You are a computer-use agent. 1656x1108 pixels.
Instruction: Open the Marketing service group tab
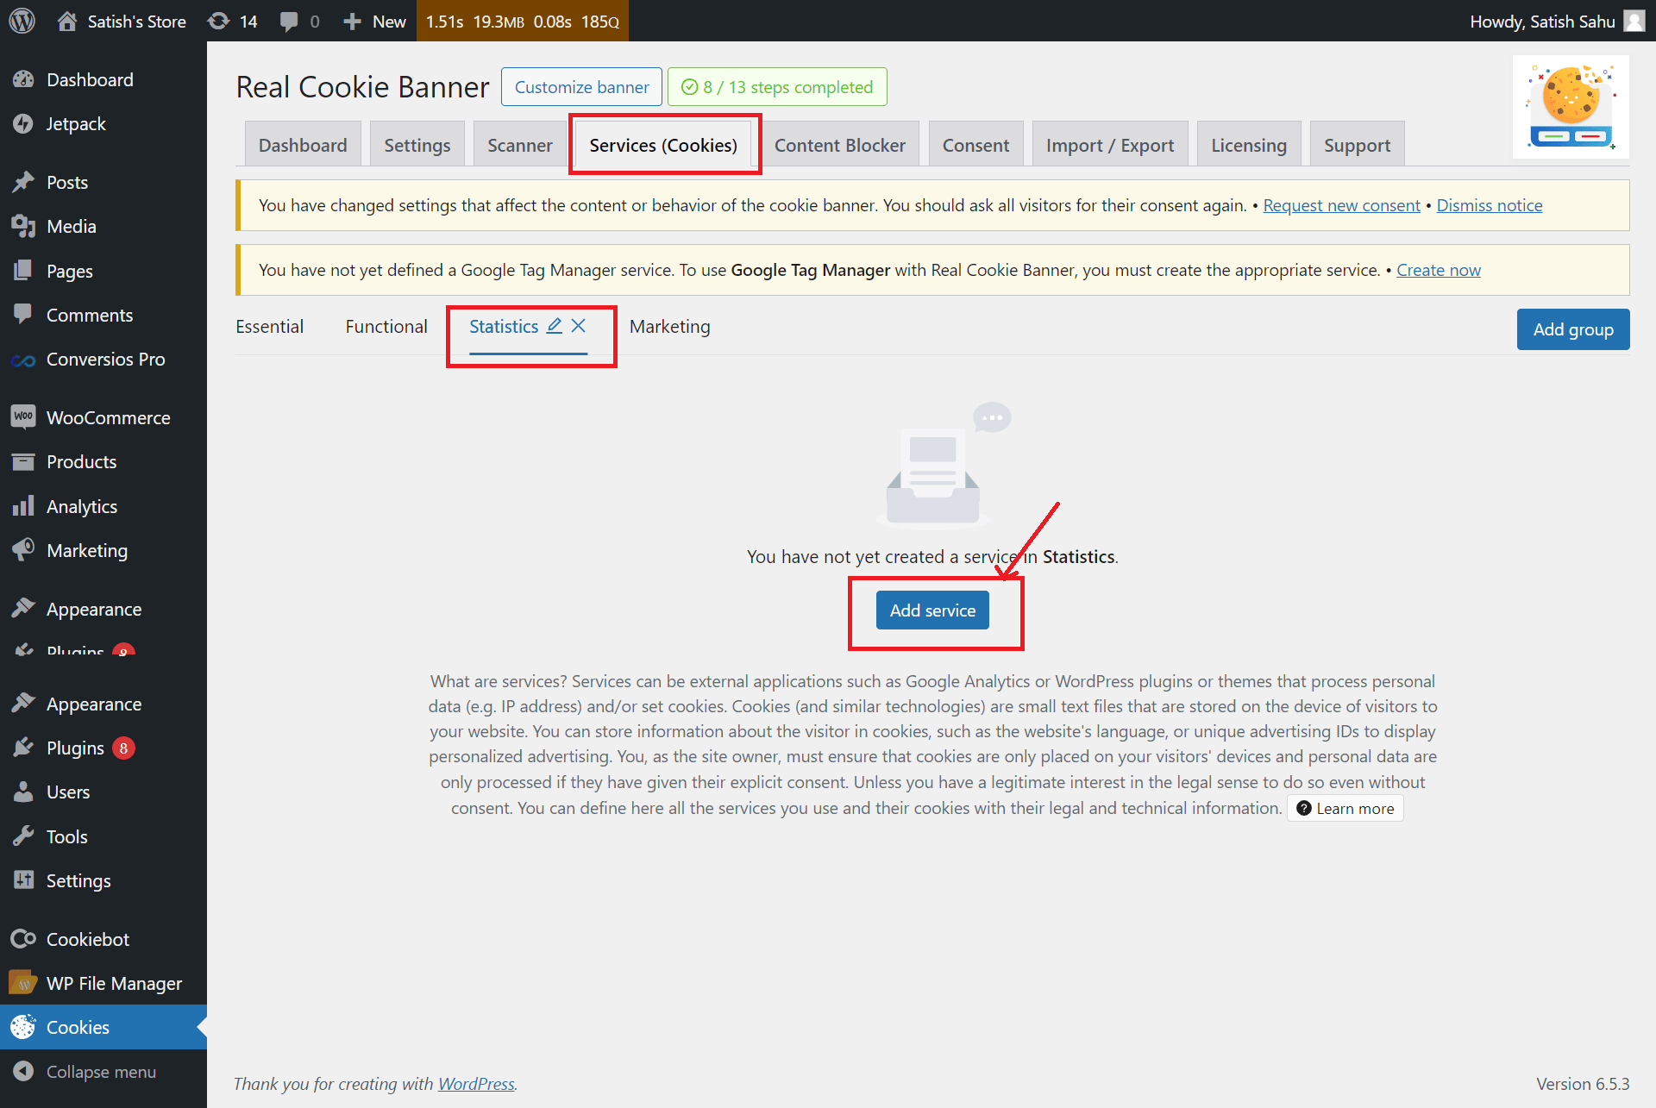(x=670, y=327)
